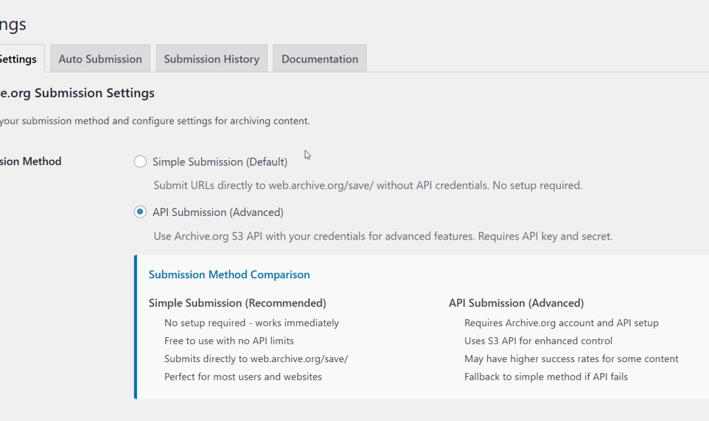Go to the Documentation tab
Viewport: 709px width, 421px height.
319,59
